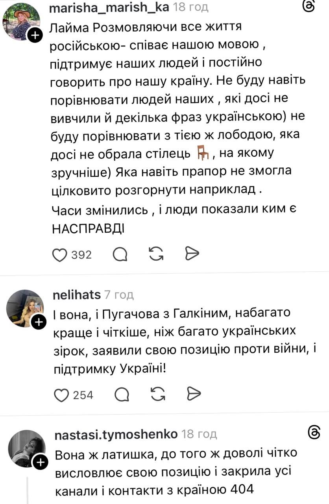The image size is (329, 504).
Task: Open marisha_marish_ka's profile via username
Action: pos(109,7)
